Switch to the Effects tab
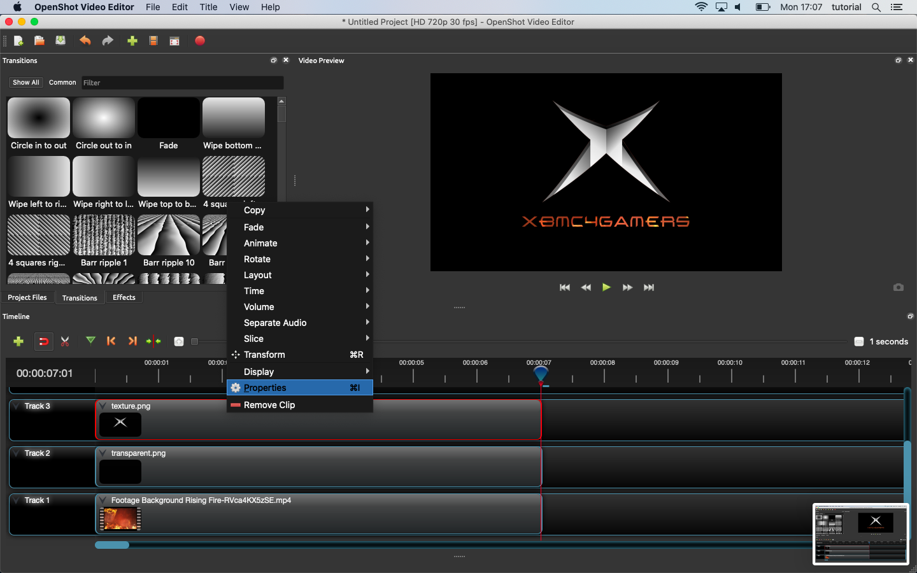 click(124, 297)
